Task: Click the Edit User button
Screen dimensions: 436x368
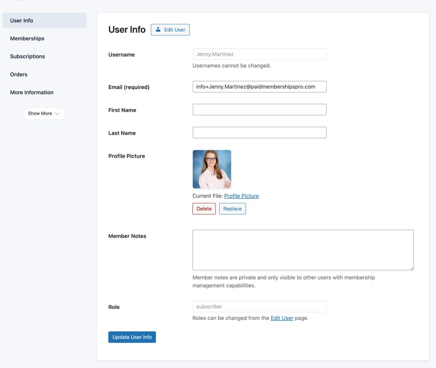Action: (170, 29)
